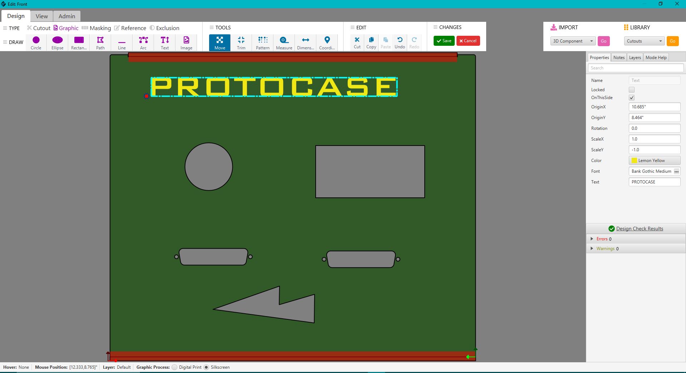Select the Cutout type
The height and width of the screenshot is (373, 686).
[39, 28]
